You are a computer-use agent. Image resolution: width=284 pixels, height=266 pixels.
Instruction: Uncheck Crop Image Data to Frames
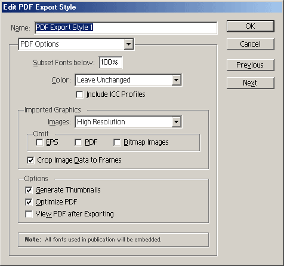coord(30,160)
